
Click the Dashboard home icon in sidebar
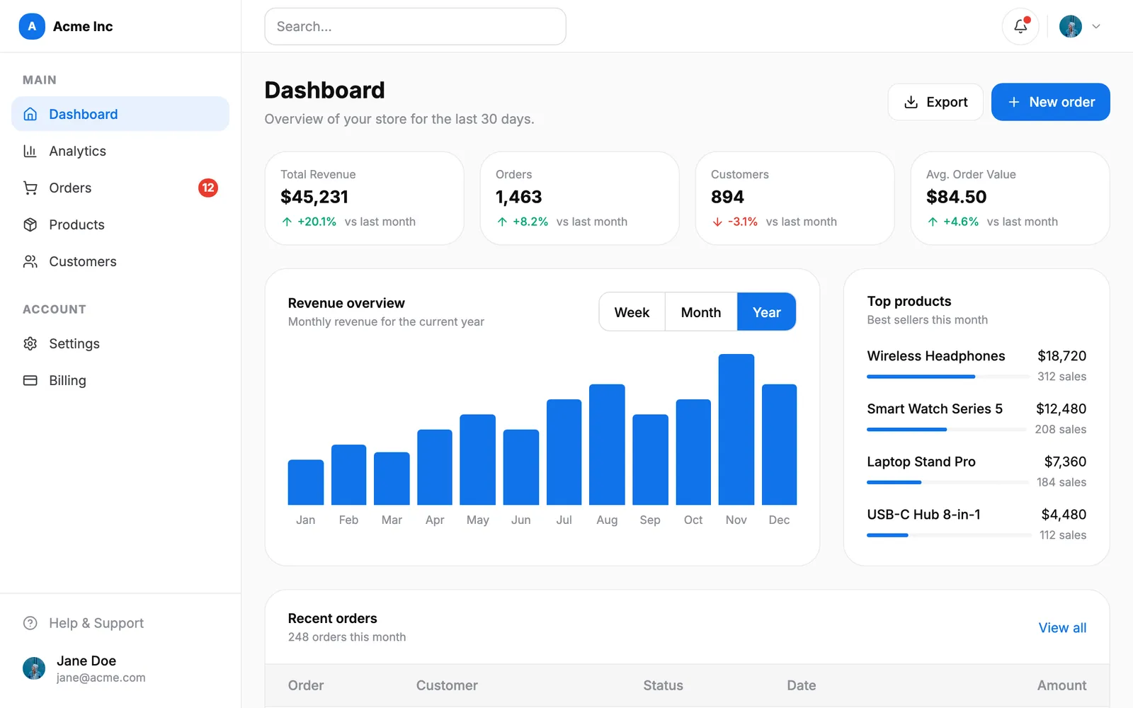click(30, 114)
